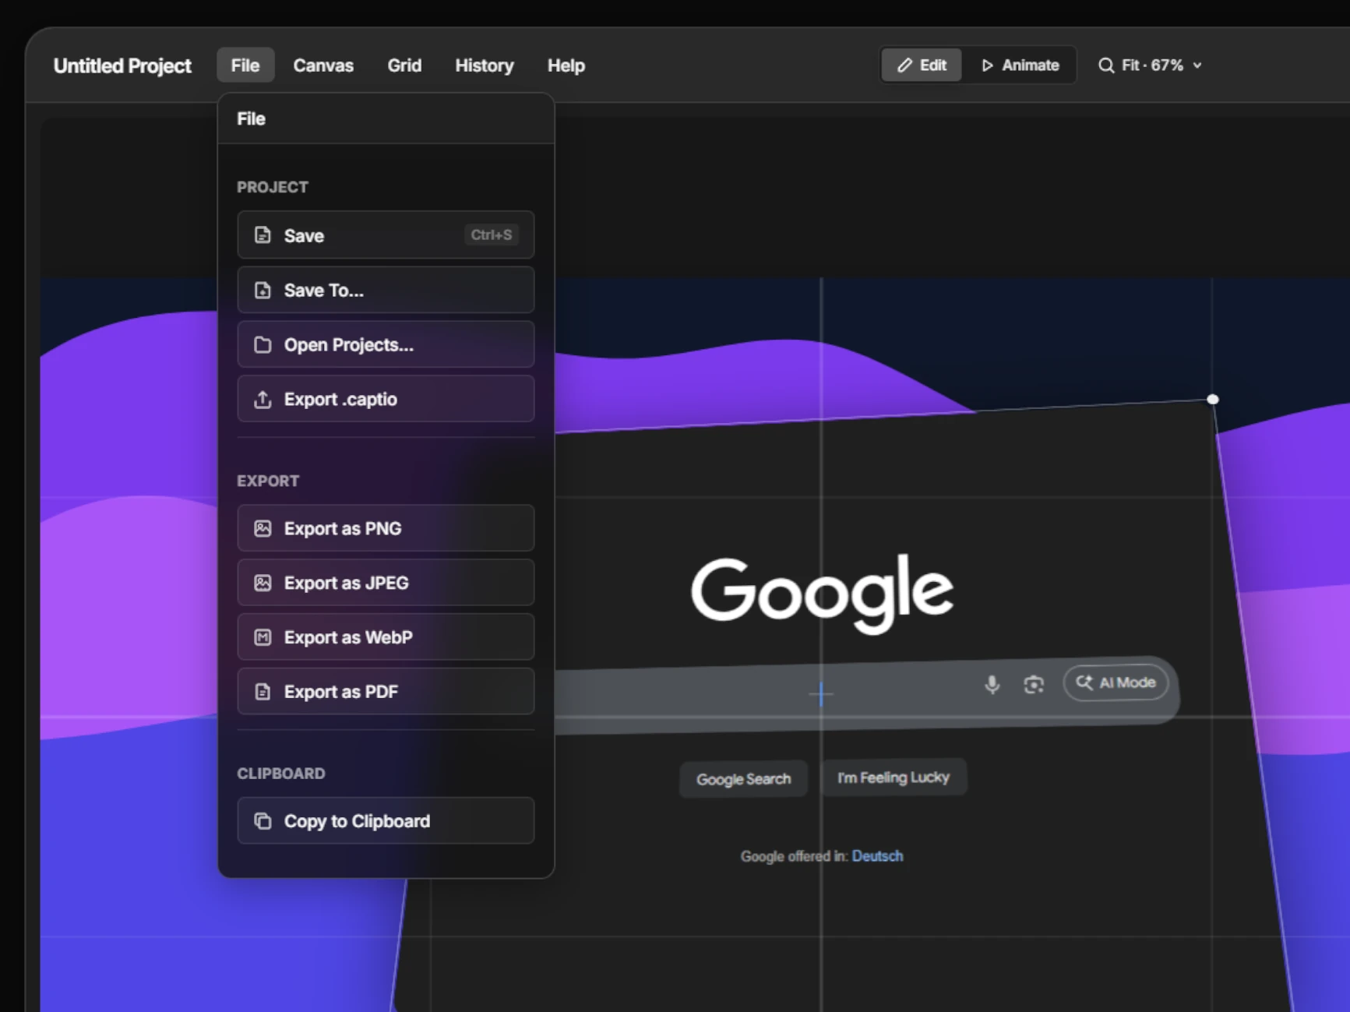This screenshot has height=1012, width=1350.
Task: Select the Open Projects folder icon
Action: [263, 344]
